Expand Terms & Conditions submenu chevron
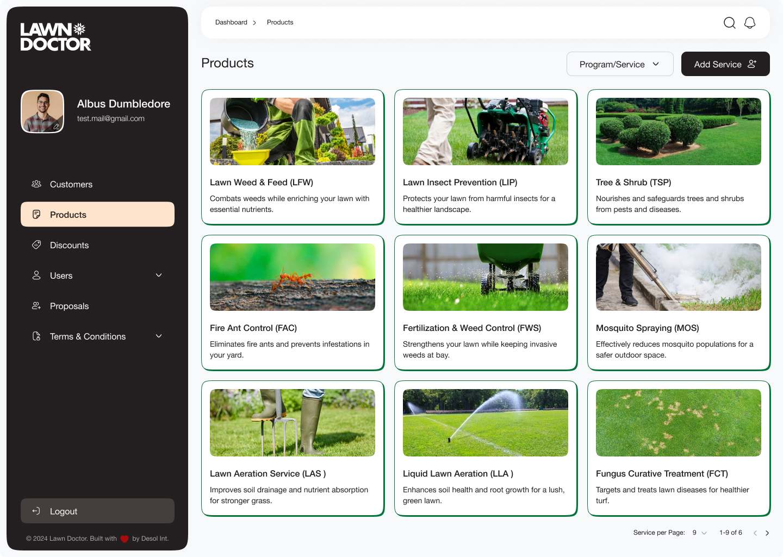Image resolution: width=783 pixels, height=557 pixels. [159, 336]
